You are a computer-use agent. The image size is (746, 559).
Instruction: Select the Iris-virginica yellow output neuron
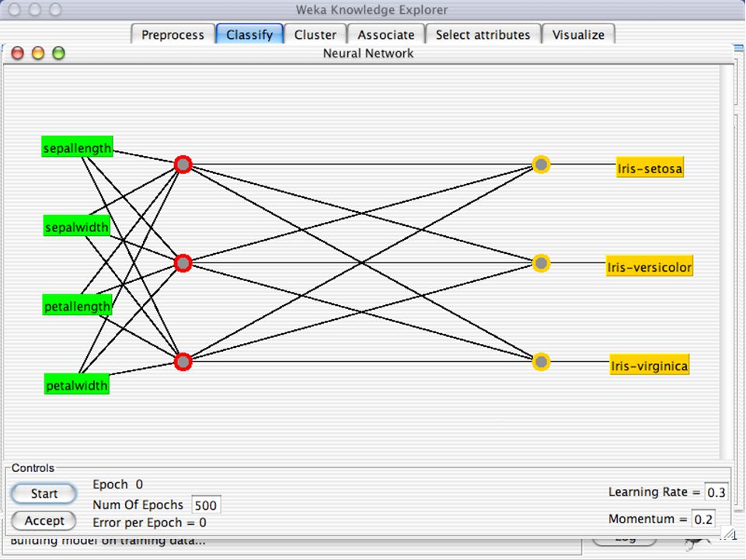(541, 362)
